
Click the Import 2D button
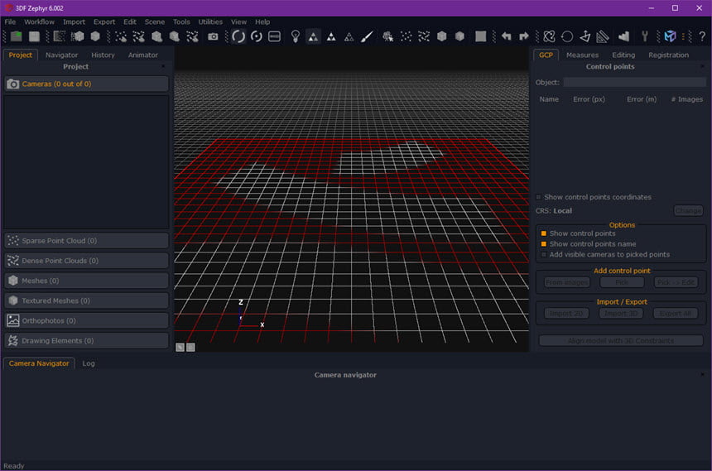coord(566,314)
